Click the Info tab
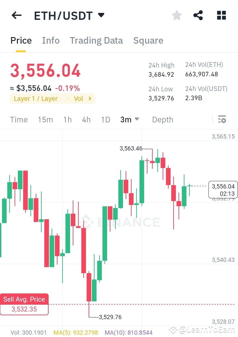The height and width of the screenshot is (337, 238). tap(51, 40)
